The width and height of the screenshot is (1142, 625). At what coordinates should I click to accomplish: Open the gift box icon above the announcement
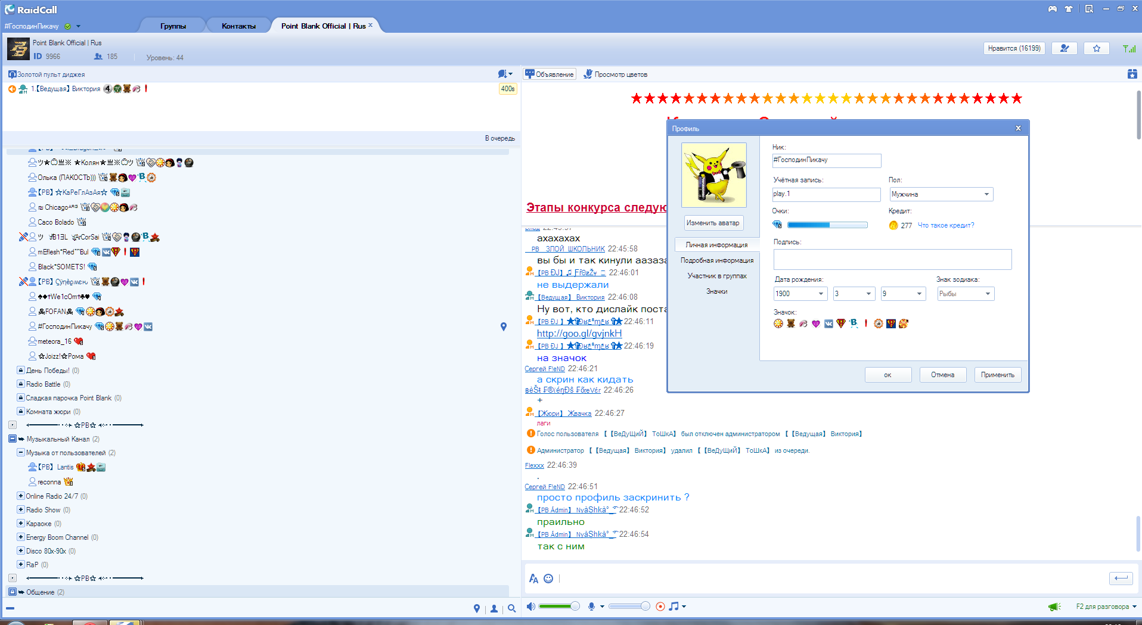[1132, 74]
